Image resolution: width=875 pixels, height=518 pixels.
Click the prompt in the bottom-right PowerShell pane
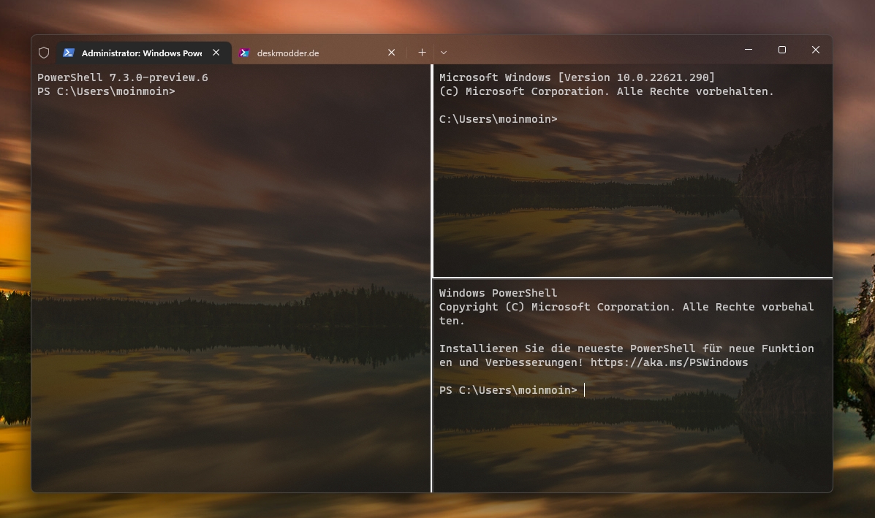click(x=508, y=390)
